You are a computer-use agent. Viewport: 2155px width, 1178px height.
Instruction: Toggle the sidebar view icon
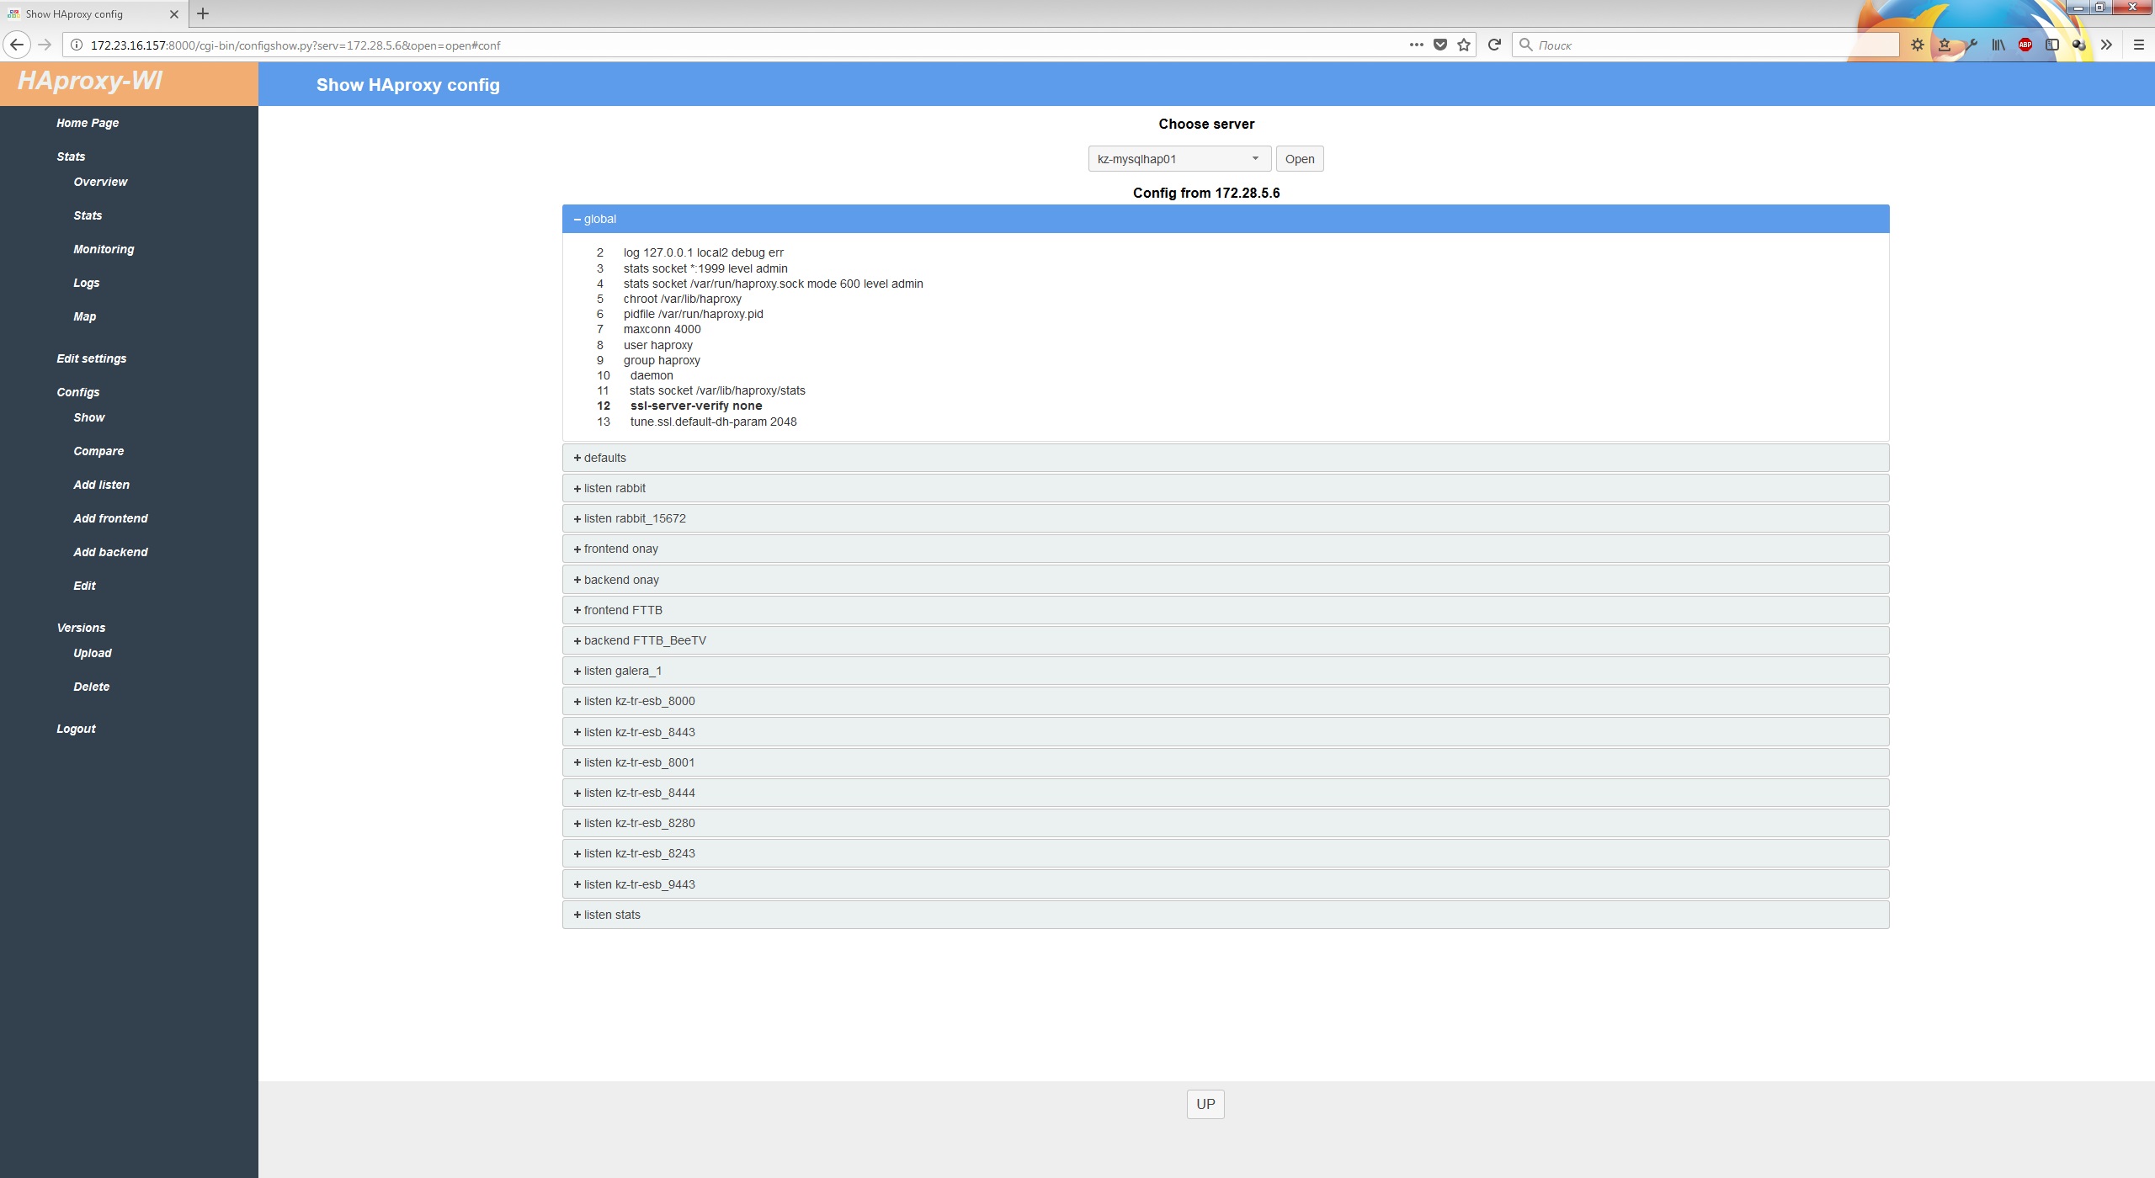[2052, 45]
